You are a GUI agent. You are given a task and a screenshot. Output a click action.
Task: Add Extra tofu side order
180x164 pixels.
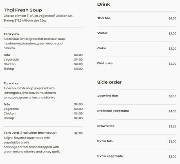[x=137, y=141]
